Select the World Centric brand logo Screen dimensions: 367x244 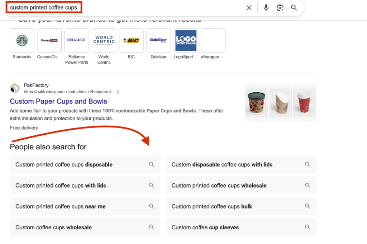104,40
